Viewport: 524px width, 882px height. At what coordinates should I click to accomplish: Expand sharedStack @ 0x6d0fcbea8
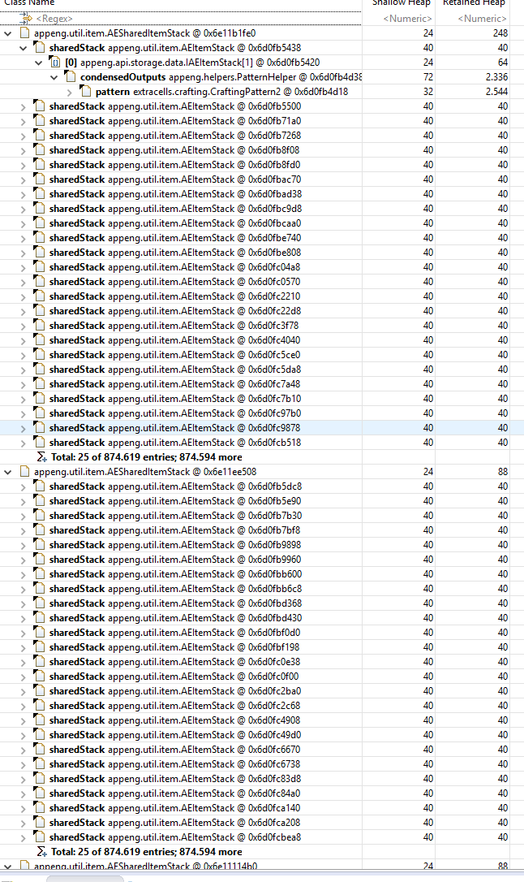click(x=23, y=837)
